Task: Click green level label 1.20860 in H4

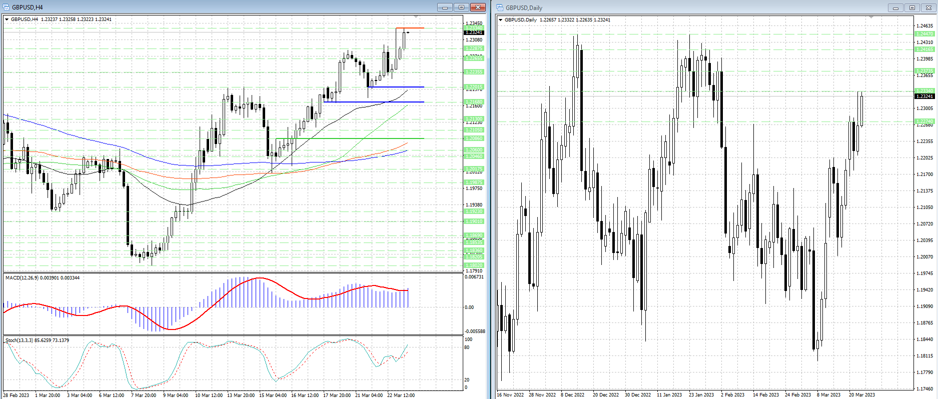Action: [x=474, y=138]
